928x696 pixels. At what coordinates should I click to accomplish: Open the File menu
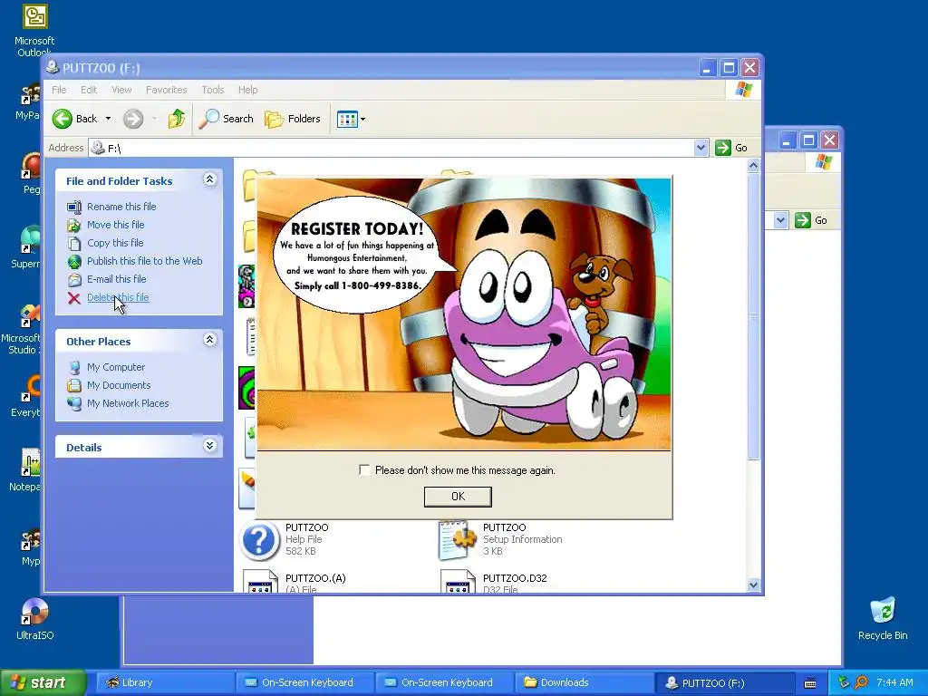[59, 90]
